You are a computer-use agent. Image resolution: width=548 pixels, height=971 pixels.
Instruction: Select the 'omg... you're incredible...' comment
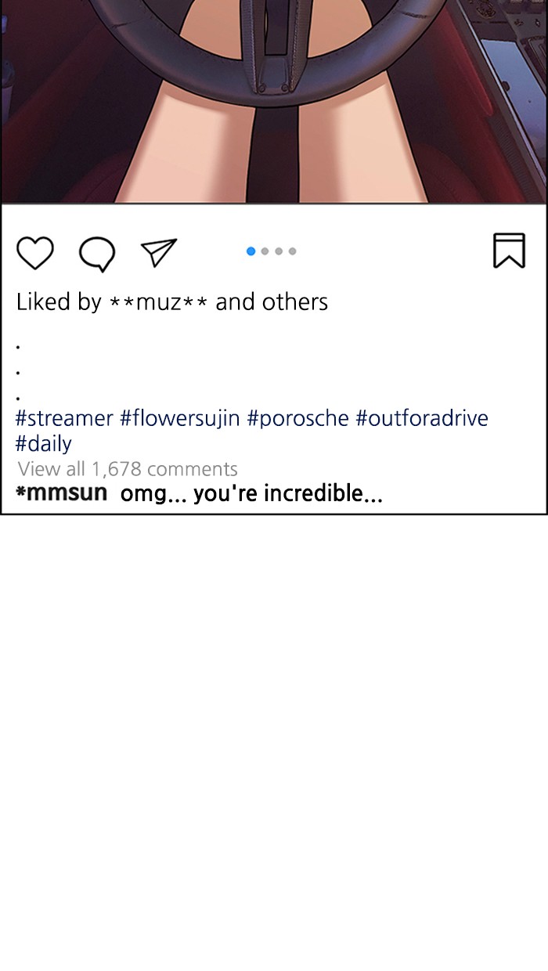(x=251, y=494)
